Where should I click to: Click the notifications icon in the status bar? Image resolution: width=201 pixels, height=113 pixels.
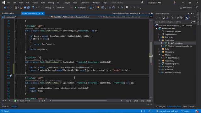click(x=196, y=111)
